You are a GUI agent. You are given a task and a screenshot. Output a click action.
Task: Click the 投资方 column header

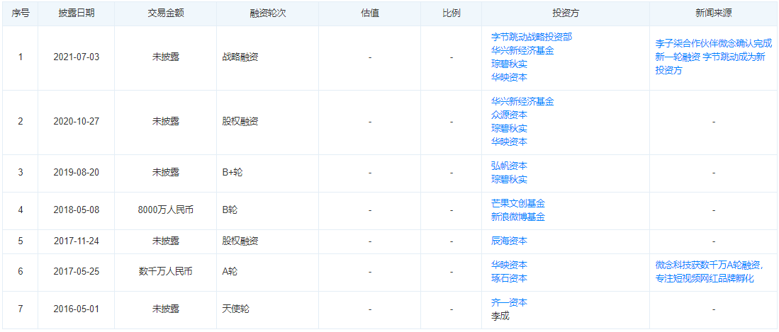pyautogui.click(x=566, y=13)
